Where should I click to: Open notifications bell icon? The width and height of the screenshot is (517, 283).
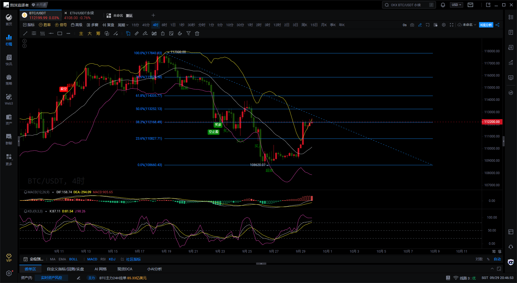point(443,5)
